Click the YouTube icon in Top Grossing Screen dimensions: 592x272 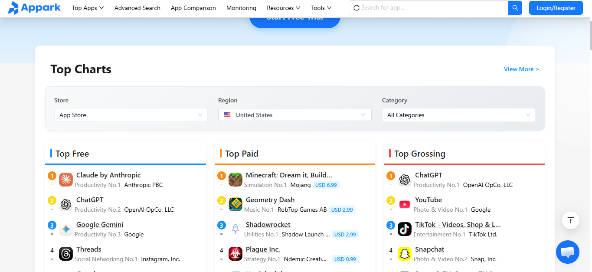tap(404, 204)
